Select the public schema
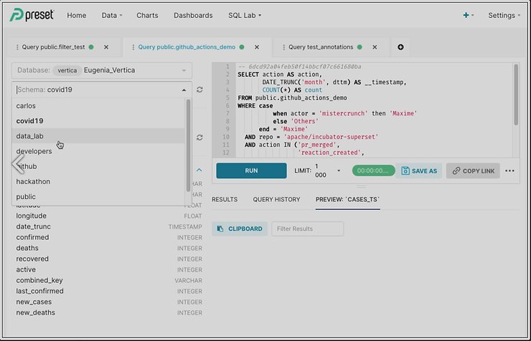 pyautogui.click(x=98, y=197)
